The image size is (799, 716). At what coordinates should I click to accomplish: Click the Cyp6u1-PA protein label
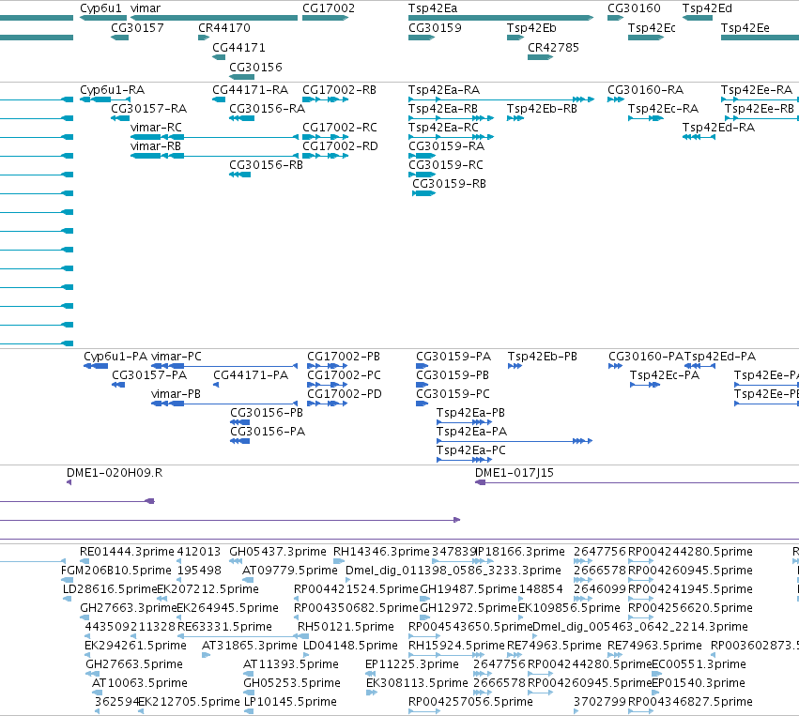coord(115,357)
